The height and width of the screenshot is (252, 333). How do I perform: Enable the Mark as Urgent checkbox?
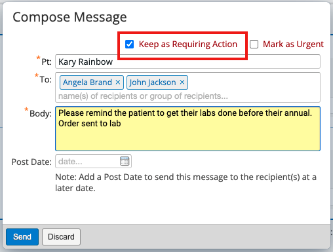(254, 44)
